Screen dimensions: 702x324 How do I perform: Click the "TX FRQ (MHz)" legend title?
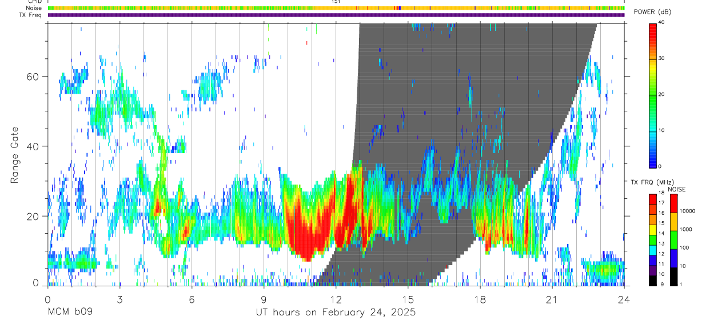tap(652, 182)
